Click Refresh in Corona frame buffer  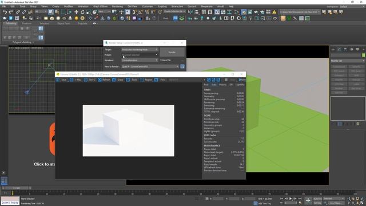tap(104, 80)
